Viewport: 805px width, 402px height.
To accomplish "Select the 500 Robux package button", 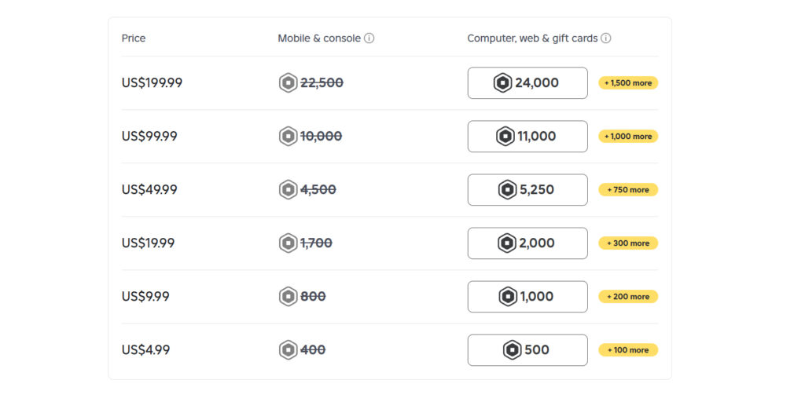I will pos(527,349).
